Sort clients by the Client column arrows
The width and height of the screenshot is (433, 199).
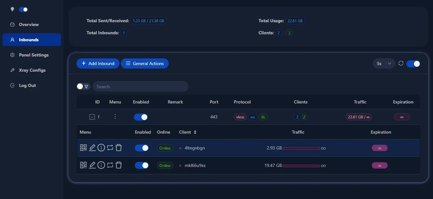point(195,132)
